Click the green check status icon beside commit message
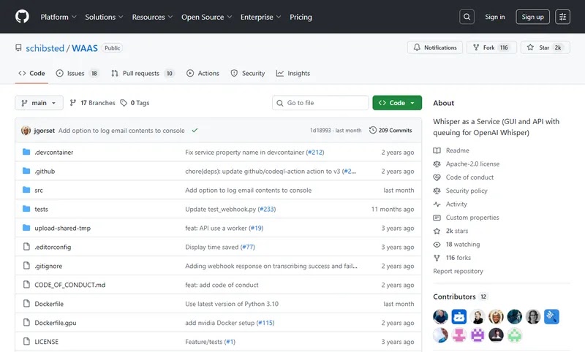The height and width of the screenshot is (352, 585). [195, 131]
